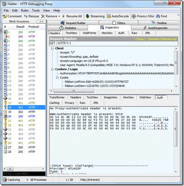Toggle the Filters checkbox
This screenshot has width=184, height=186.
114,23
